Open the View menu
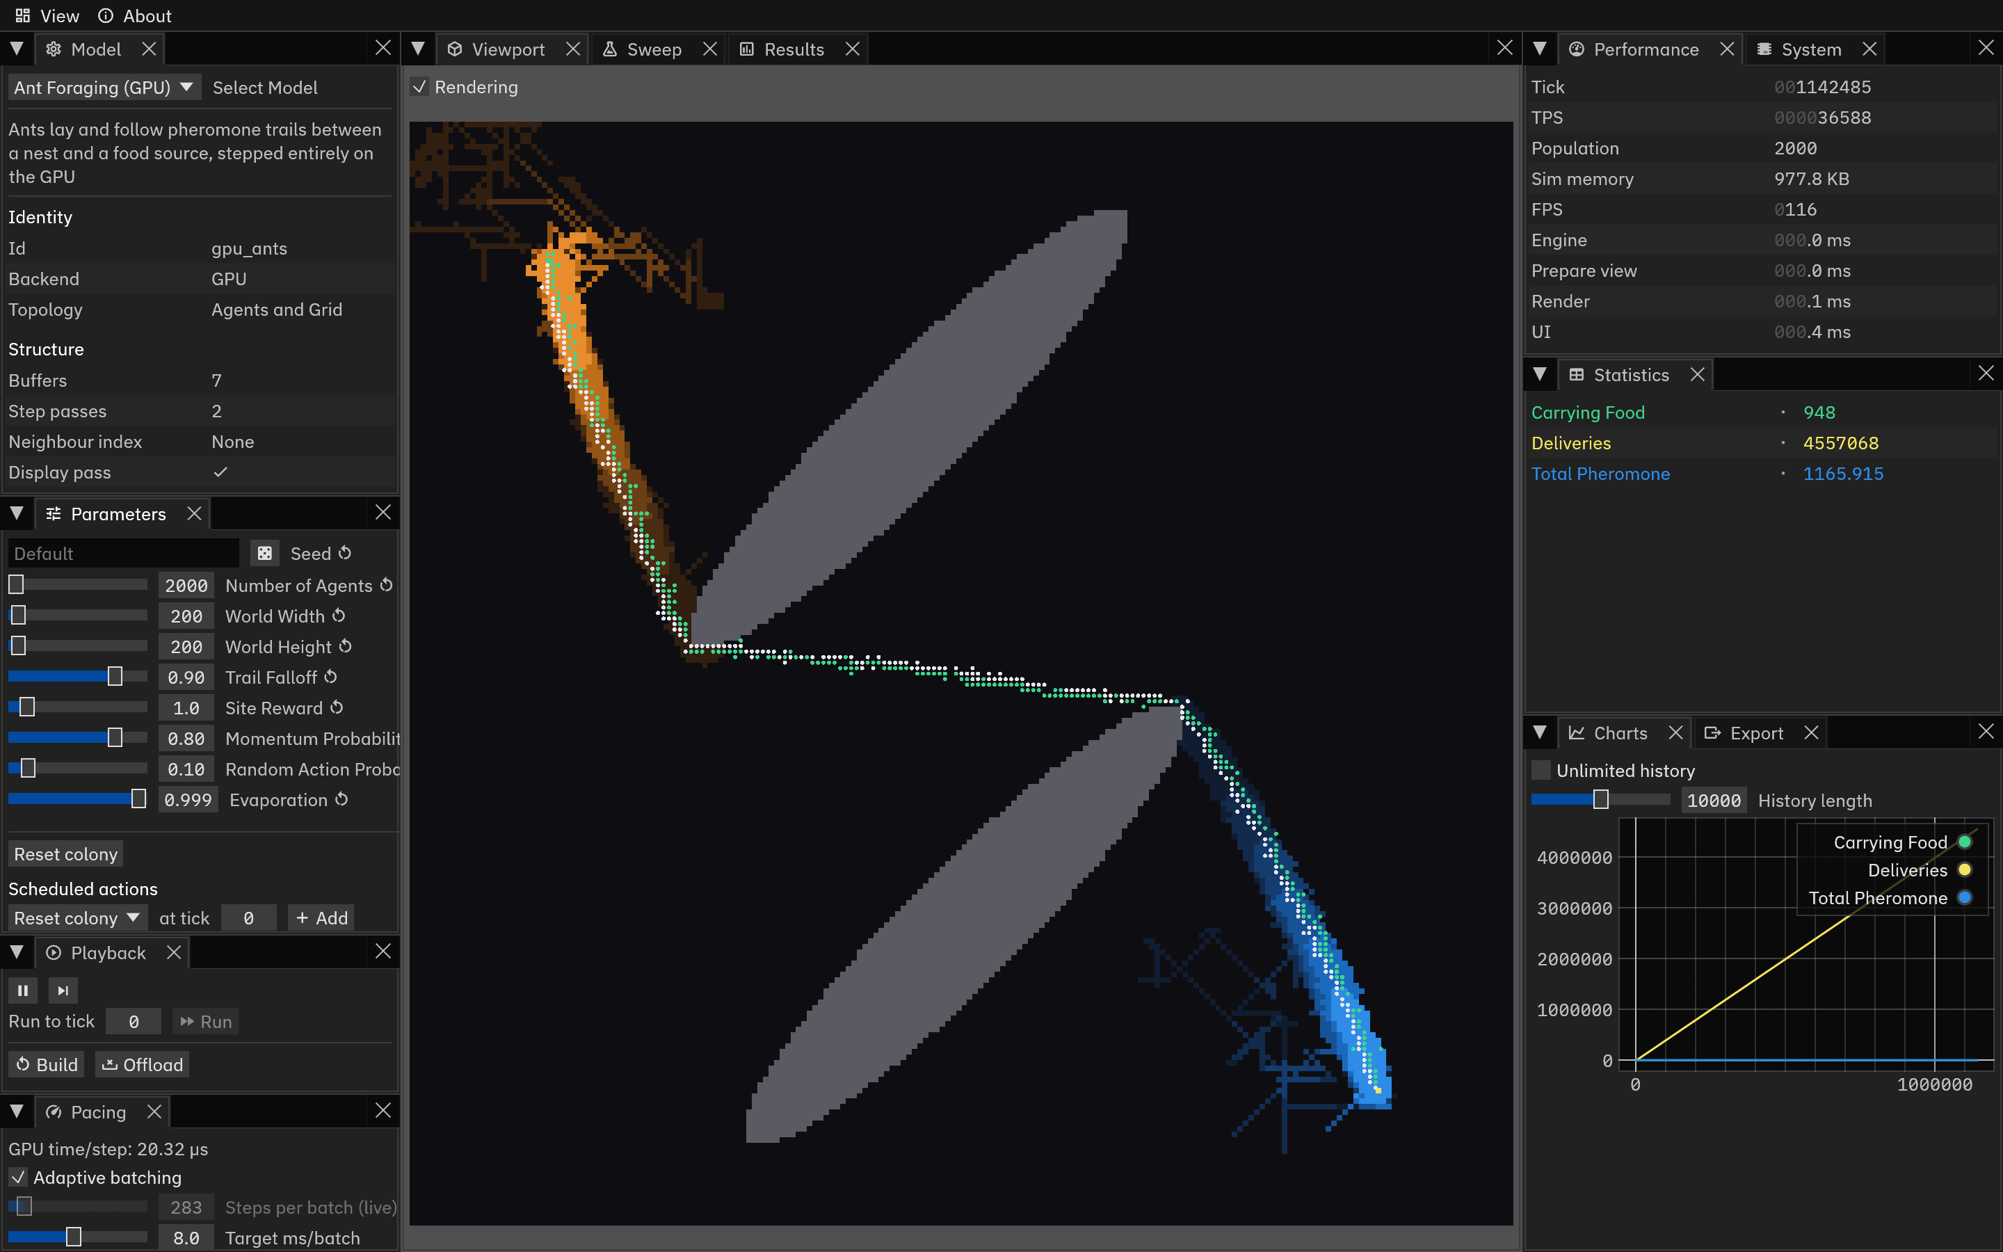The image size is (2003, 1252). click(x=47, y=16)
